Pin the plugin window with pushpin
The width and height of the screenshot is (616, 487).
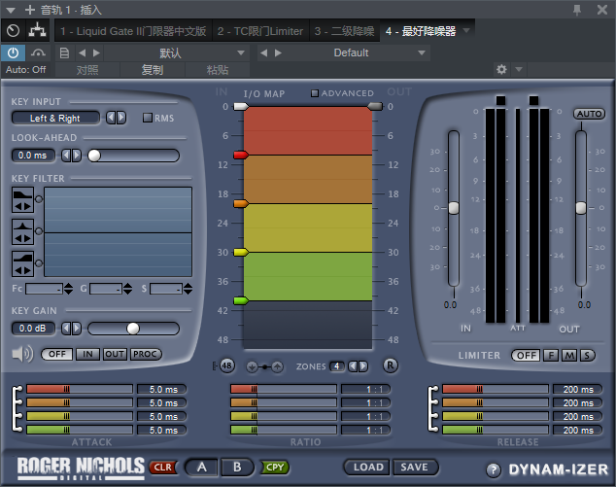point(577,10)
